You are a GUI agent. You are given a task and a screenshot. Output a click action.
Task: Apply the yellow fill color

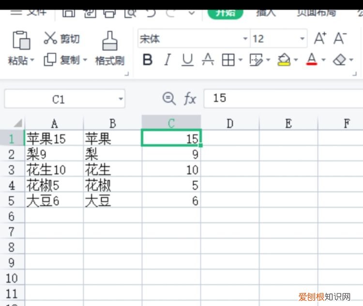click(x=284, y=60)
